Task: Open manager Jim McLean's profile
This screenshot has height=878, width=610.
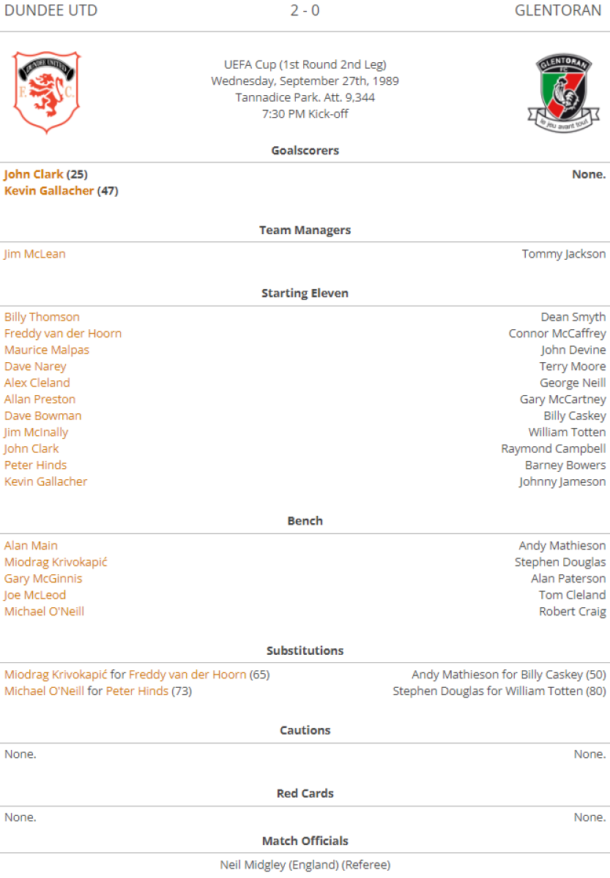Action: (34, 254)
